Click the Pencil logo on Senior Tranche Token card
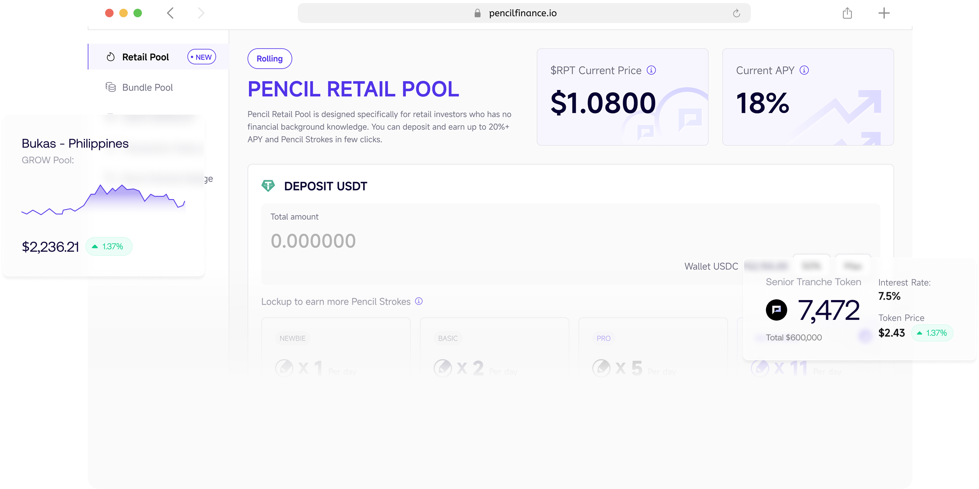979x489 pixels. pos(776,310)
